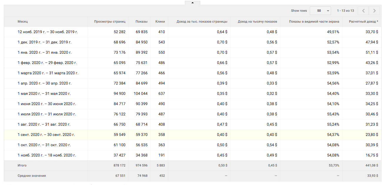The image size is (384, 185).
Task: Sort table by the Клики column
Action: (160, 21)
